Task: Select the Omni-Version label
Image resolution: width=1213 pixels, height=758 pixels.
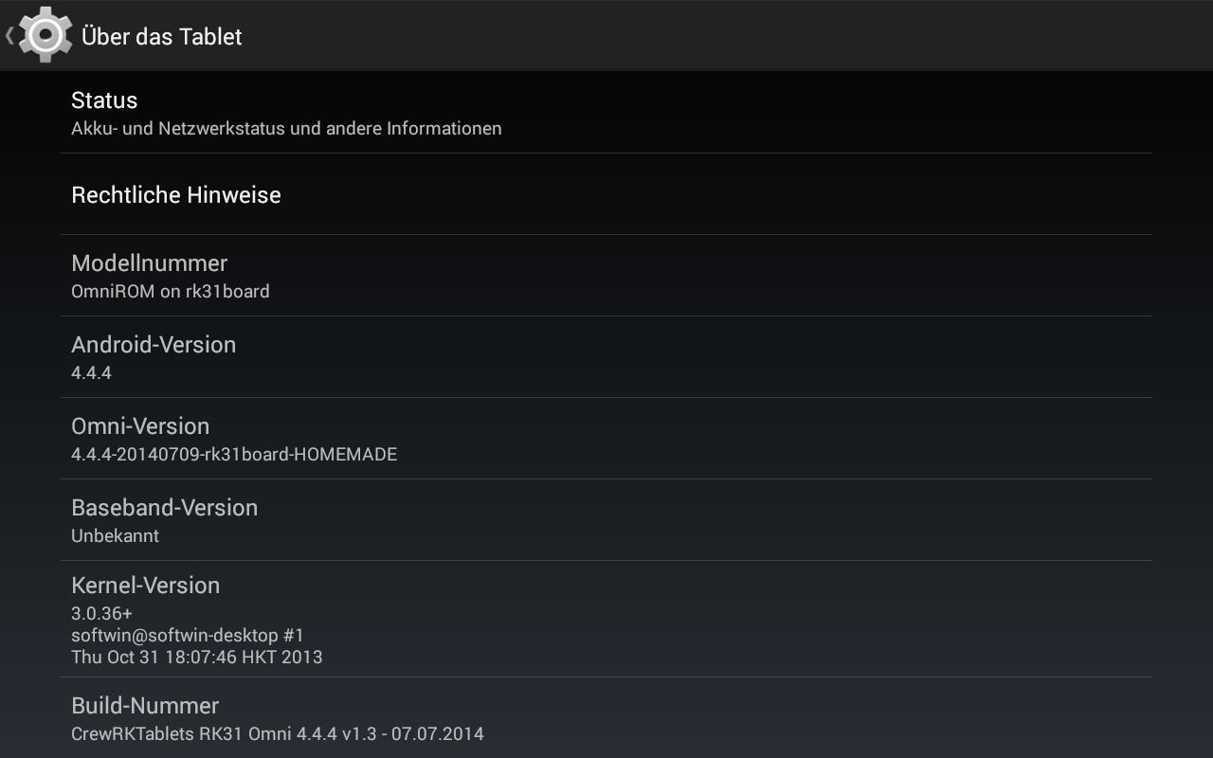Action: click(140, 426)
